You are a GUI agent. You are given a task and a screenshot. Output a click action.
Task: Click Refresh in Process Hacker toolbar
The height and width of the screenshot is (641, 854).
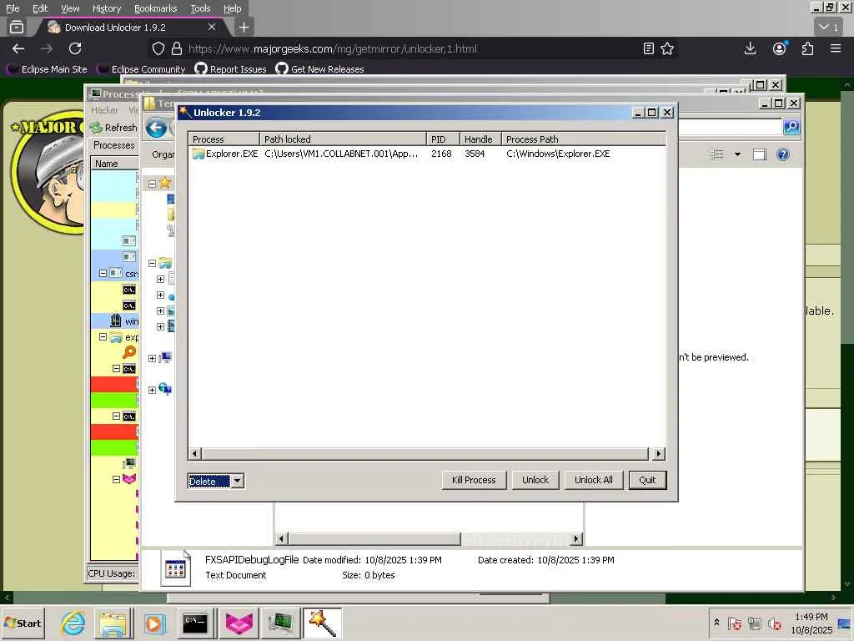tap(113, 128)
